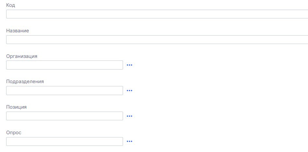Click the Название field label
The height and width of the screenshot is (152, 308).
[18, 31]
